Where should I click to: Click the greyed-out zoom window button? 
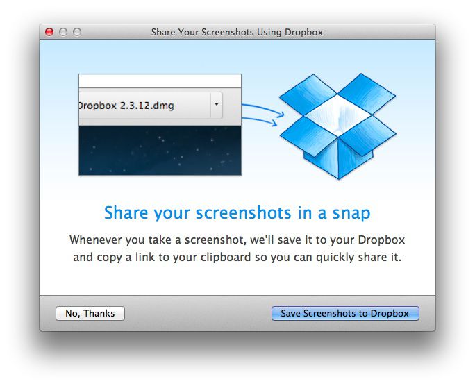click(x=77, y=32)
